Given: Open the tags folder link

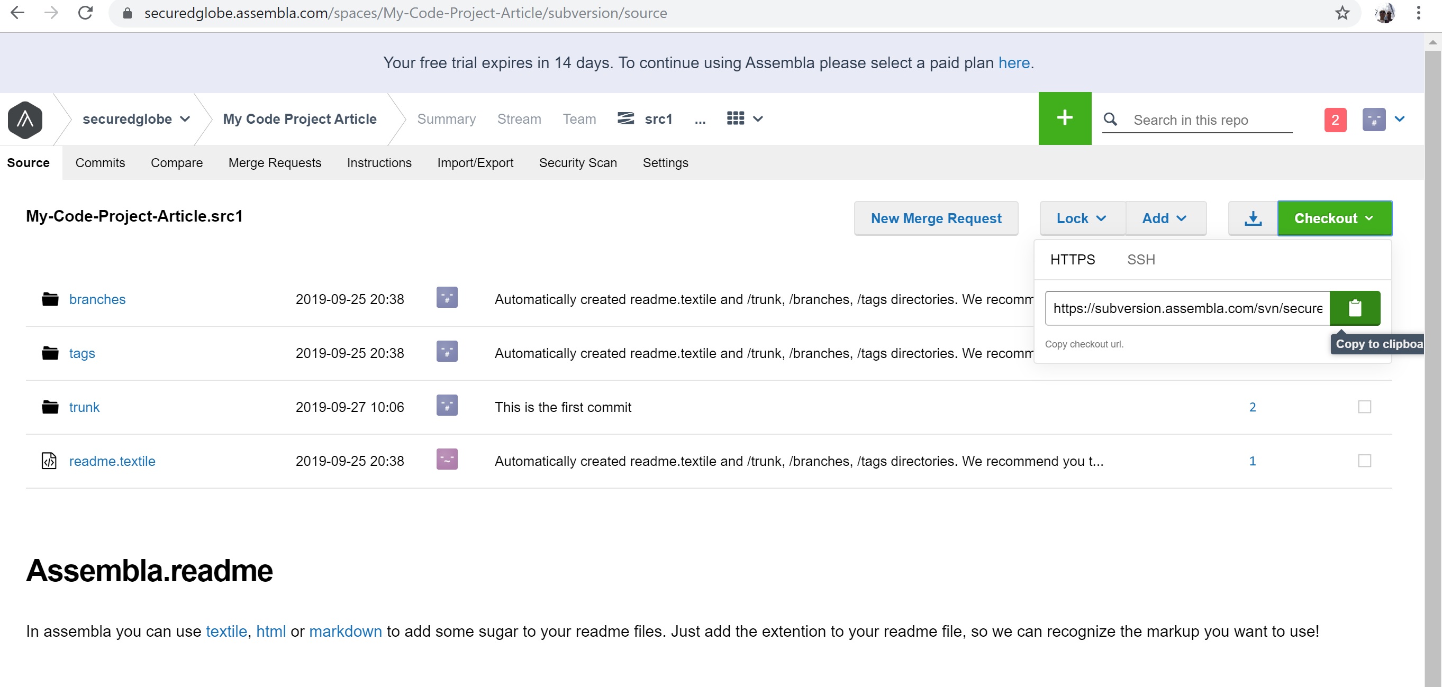Looking at the screenshot, I should (83, 354).
